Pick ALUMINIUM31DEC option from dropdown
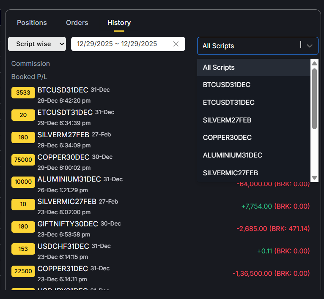324x299 pixels. pos(233,155)
